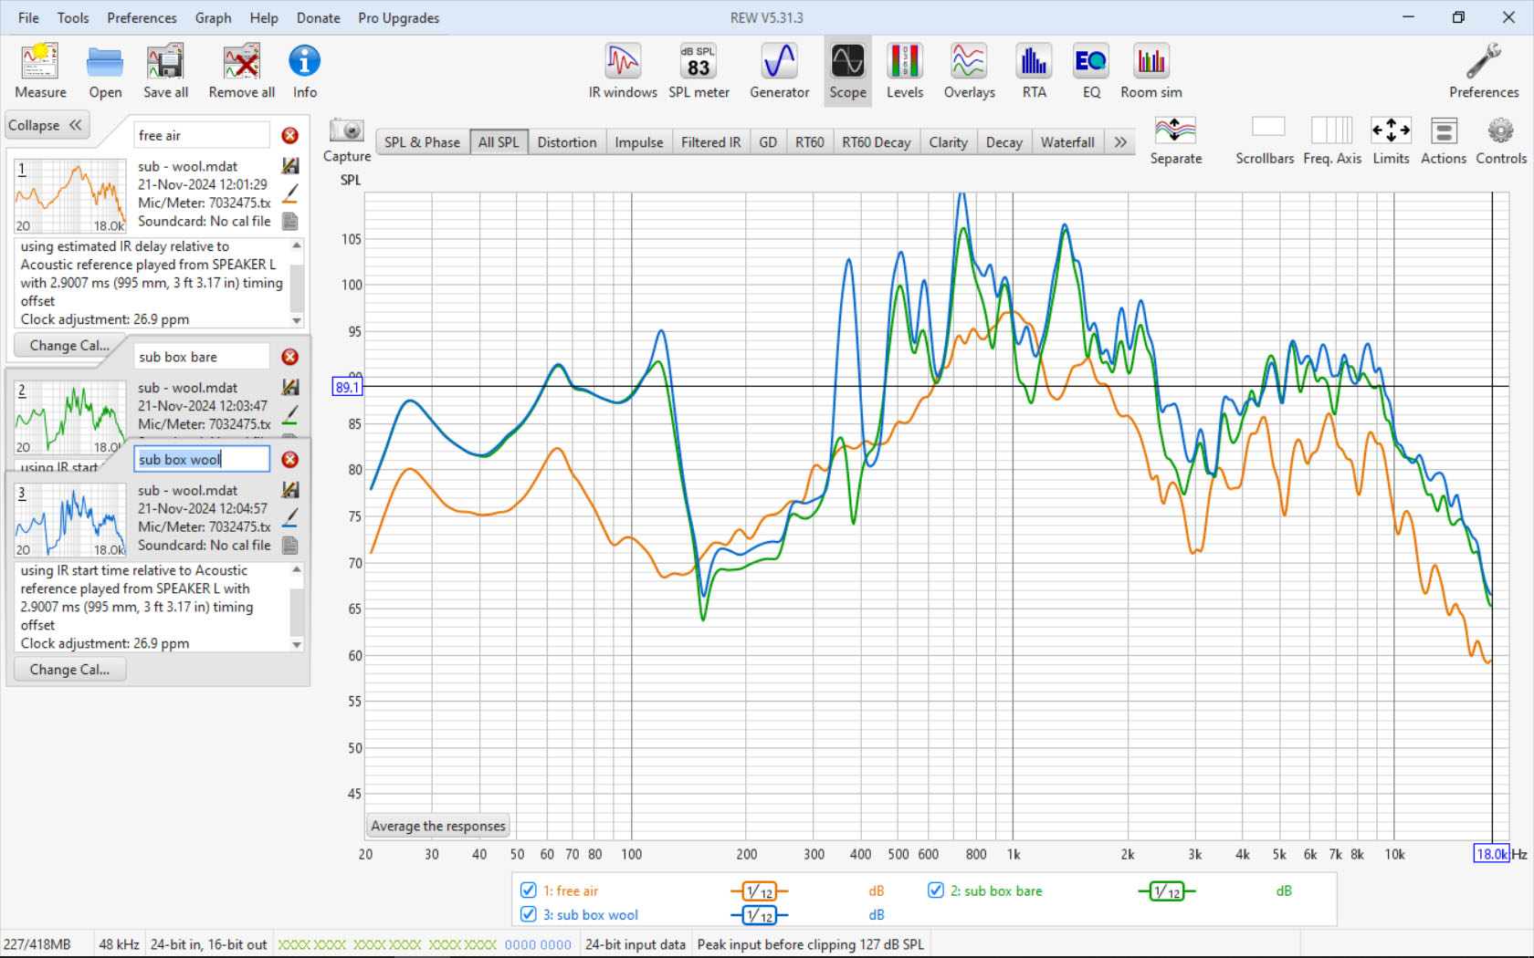Open Freq. Axis options
Screen dimensions: 1534x958
1332,141
